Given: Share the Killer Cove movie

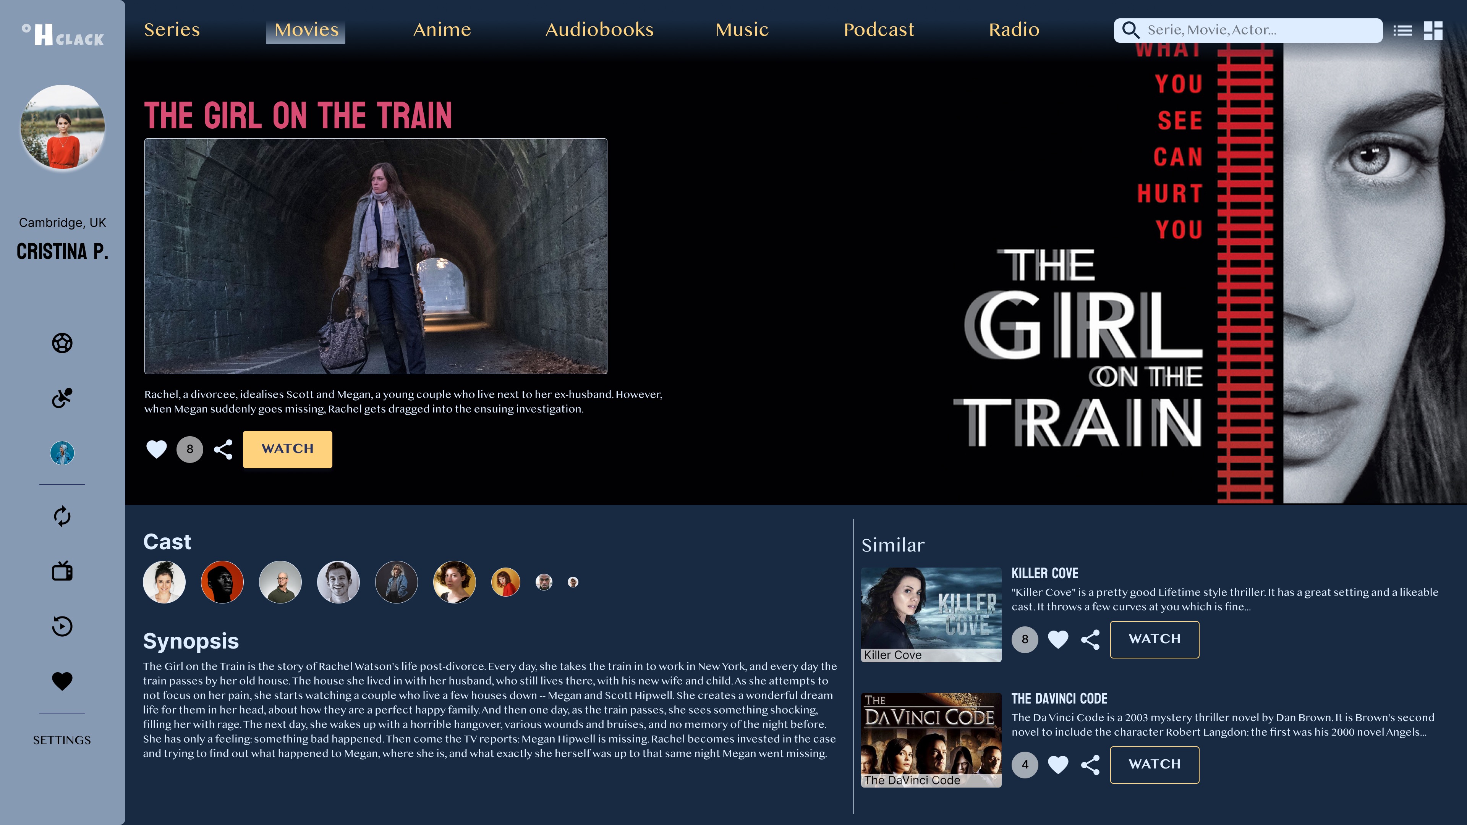Looking at the screenshot, I should tap(1090, 639).
